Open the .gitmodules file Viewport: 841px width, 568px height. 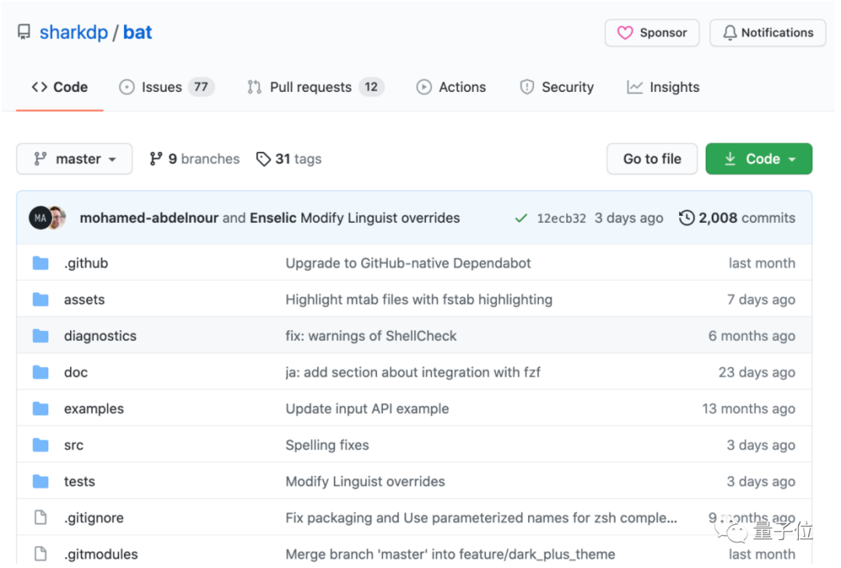[100, 554]
